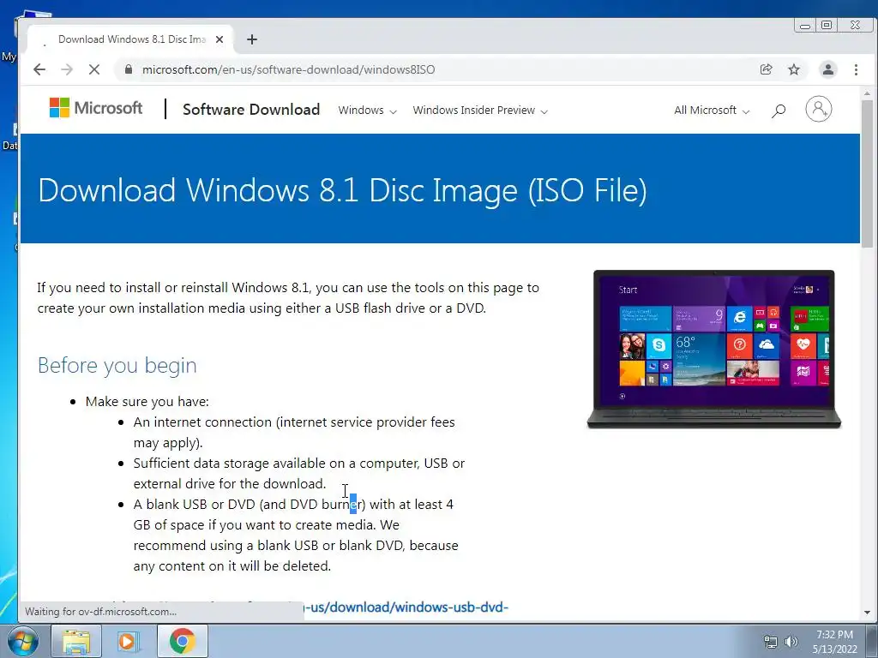Open the taskbar clock showing 7:32 PM
Screen dimensions: 878x658
[835, 642]
